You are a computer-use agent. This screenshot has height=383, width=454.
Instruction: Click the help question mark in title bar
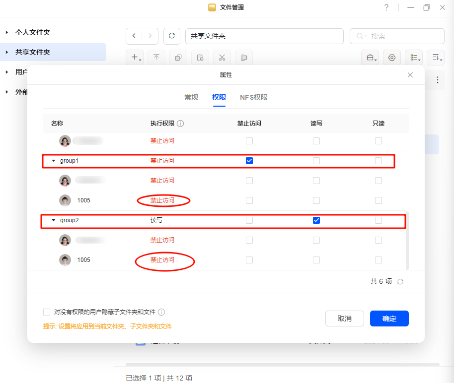(386, 7)
